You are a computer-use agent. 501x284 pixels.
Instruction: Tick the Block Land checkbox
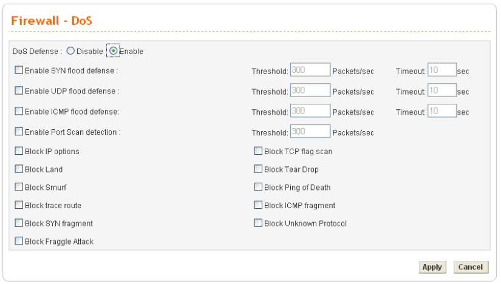[19, 169]
